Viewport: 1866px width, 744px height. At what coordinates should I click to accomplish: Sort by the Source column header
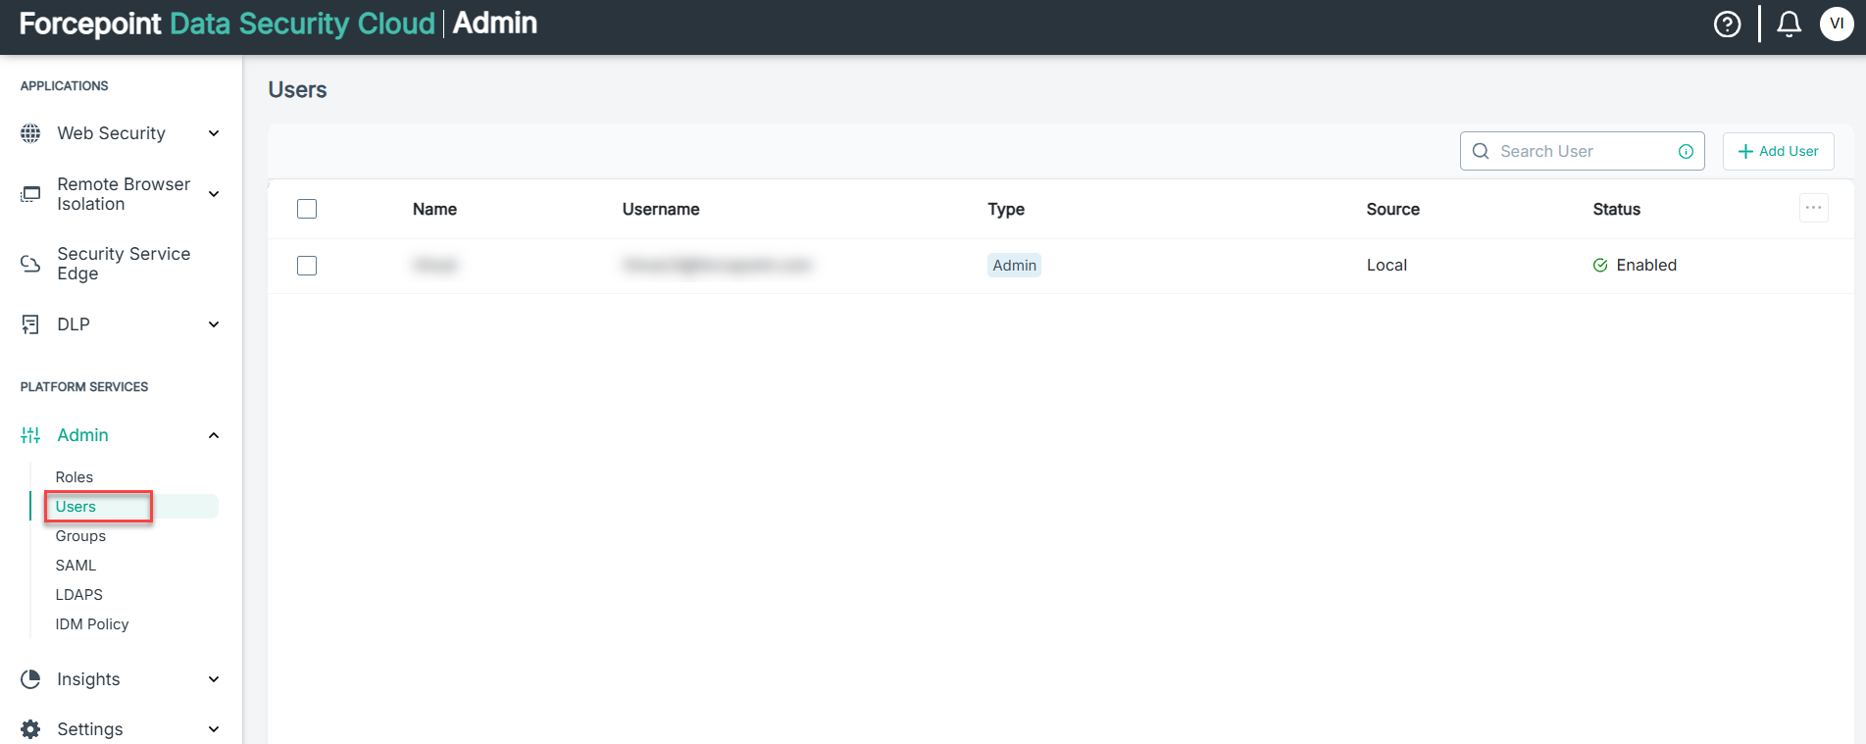pyautogui.click(x=1392, y=209)
